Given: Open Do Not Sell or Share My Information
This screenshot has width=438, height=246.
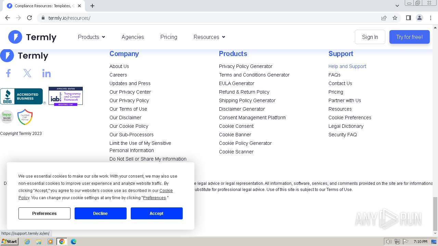Looking at the screenshot, I should (x=148, y=159).
